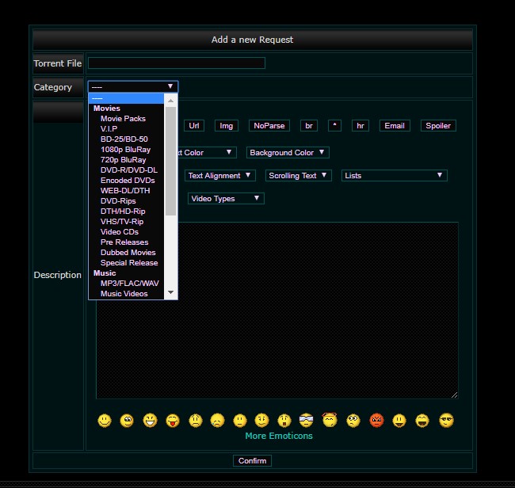The width and height of the screenshot is (515, 488).
Task: Expand the Lists dropdown
Action: (x=395, y=176)
